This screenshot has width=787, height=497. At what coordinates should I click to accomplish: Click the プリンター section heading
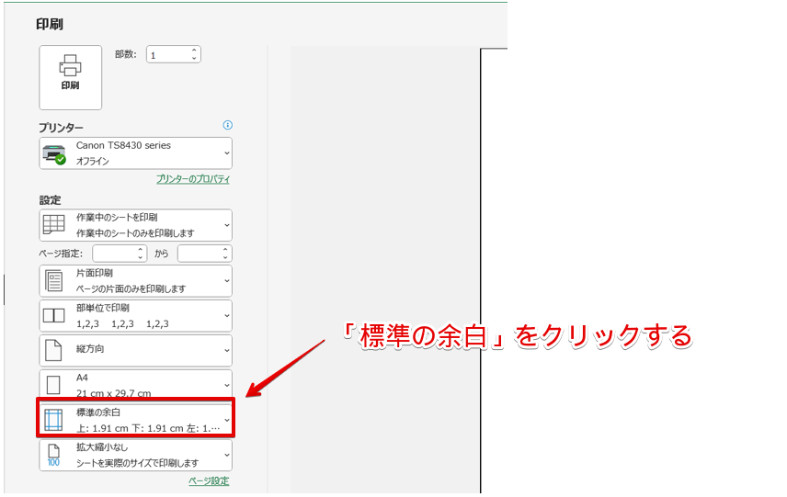(62, 128)
